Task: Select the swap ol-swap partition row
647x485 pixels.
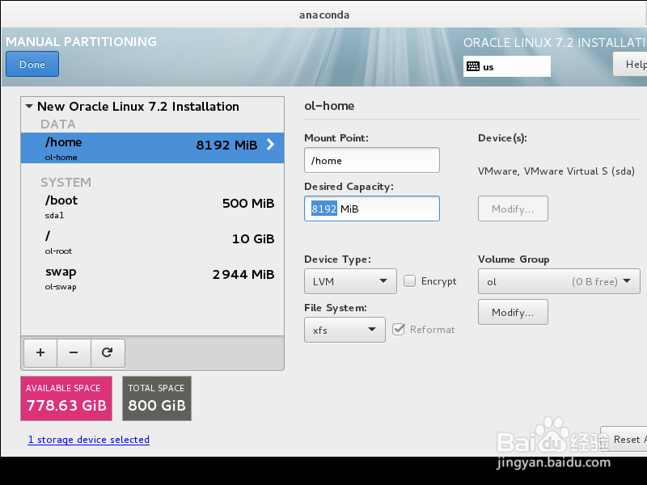Action: click(152, 278)
